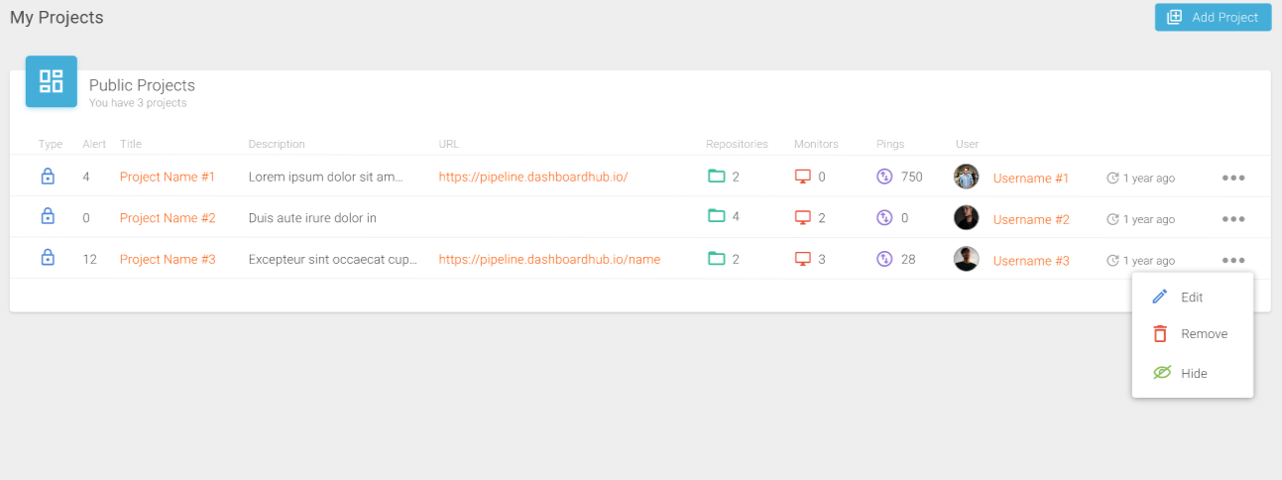1282x480 pixels.
Task: Click the clock icon in Username #1 row
Action: coord(1112,179)
